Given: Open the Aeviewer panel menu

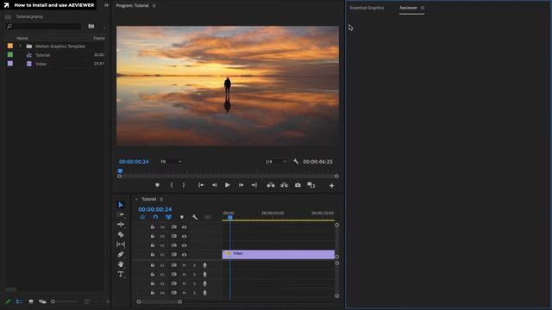Looking at the screenshot, I should pyautogui.click(x=423, y=8).
